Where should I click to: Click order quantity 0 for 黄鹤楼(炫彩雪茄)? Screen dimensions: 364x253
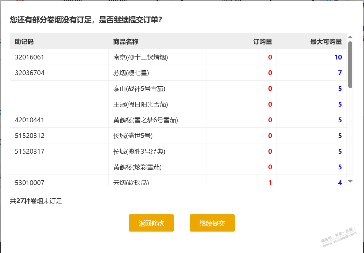270,167
